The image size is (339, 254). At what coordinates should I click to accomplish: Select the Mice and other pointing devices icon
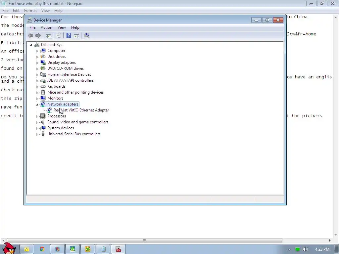pos(43,92)
